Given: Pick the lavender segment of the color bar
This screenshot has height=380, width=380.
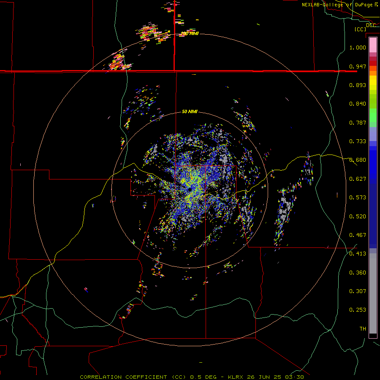Looking at the screenshot, I should click(373, 134).
